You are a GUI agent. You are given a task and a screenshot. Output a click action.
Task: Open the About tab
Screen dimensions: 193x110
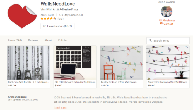coord(48,40)
